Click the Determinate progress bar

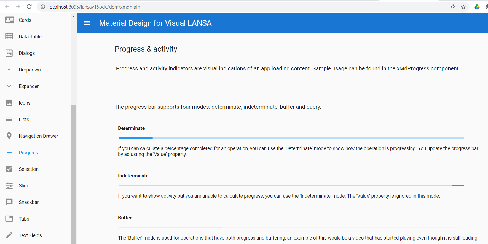291,138
